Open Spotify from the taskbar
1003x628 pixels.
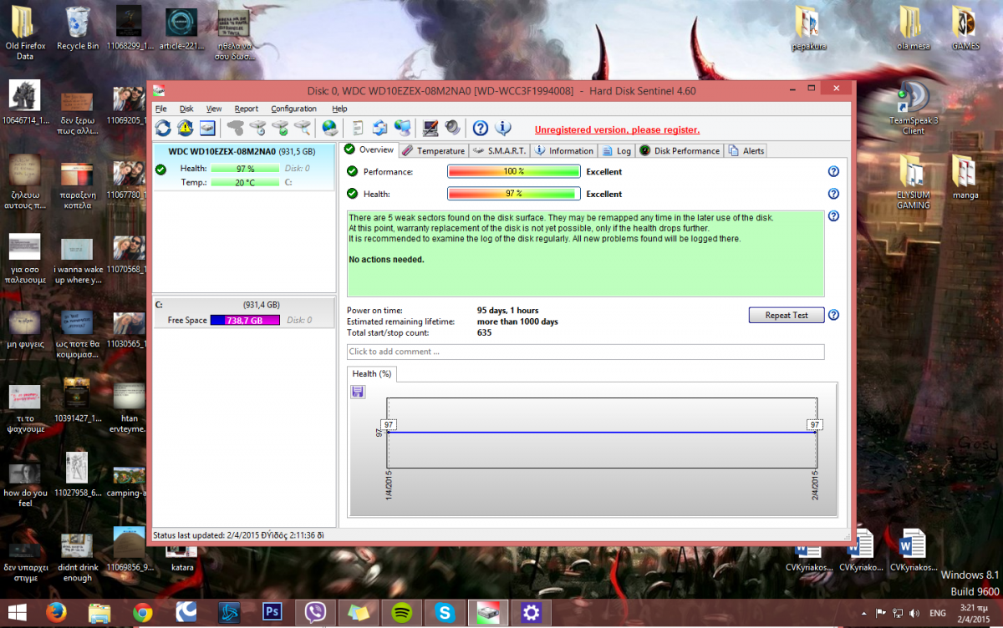point(401,612)
